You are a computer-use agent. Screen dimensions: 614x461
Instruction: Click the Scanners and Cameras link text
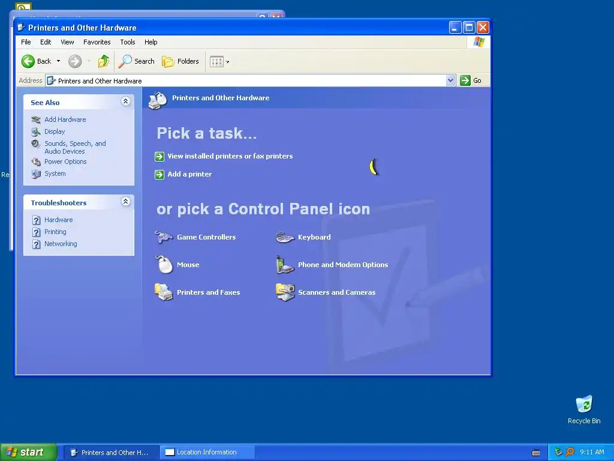point(337,292)
